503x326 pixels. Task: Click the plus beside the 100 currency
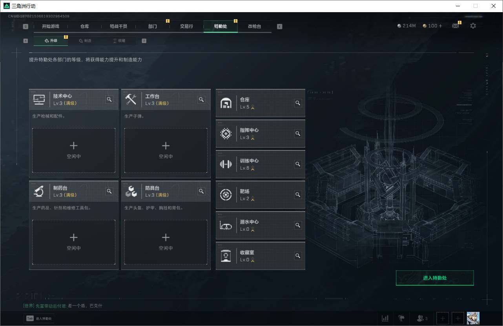(x=440, y=26)
